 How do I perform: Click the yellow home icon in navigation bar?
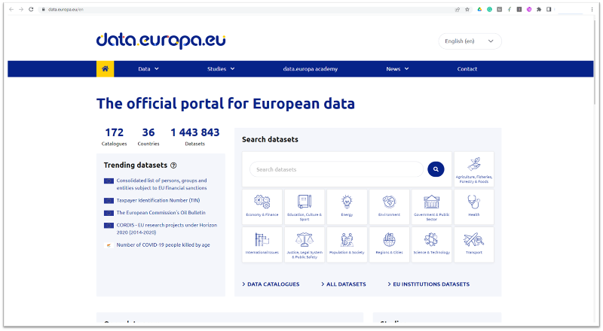click(x=105, y=68)
